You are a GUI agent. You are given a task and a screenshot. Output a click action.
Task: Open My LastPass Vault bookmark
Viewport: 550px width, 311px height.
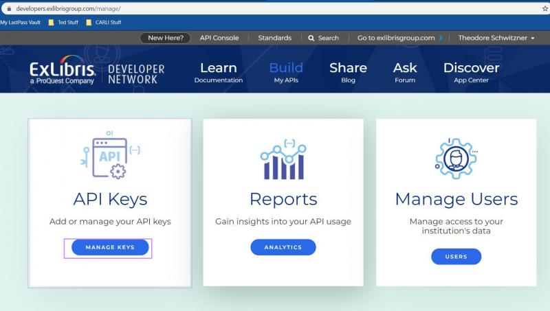21,23
